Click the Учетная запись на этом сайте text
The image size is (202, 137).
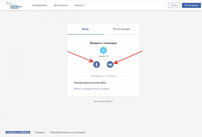90,83
